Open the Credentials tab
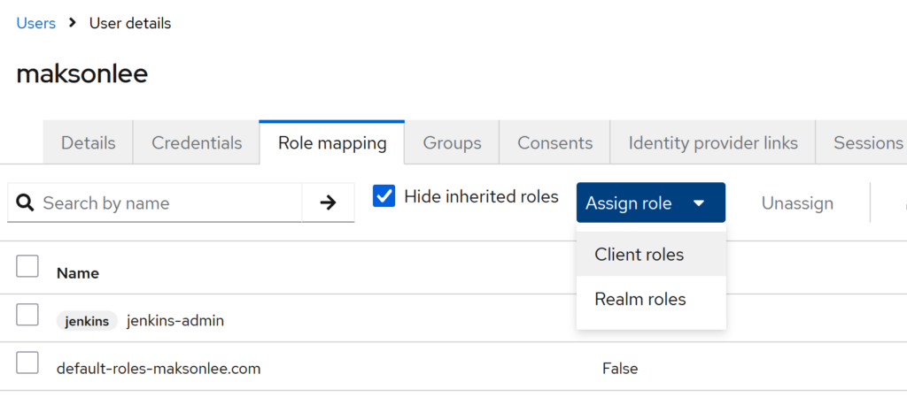907x420 pixels. (197, 143)
